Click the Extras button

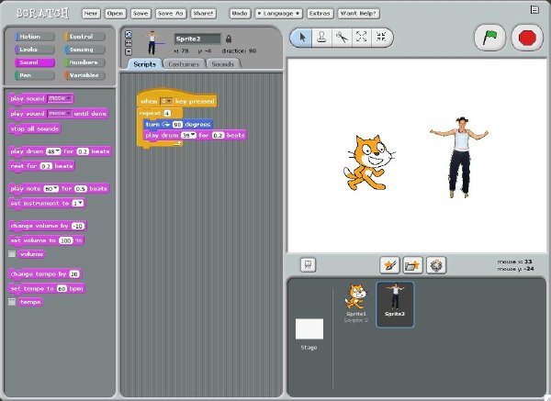[x=320, y=14]
